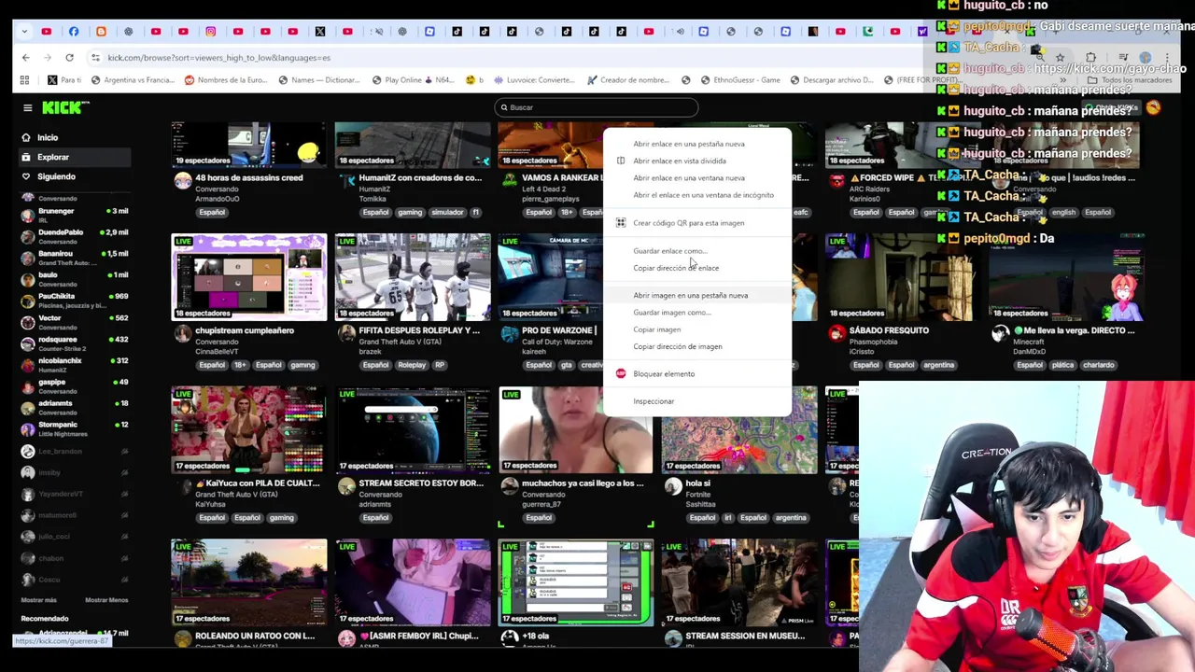Open the Kick hamburger menu icon
1195x672 pixels.
[27, 108]
